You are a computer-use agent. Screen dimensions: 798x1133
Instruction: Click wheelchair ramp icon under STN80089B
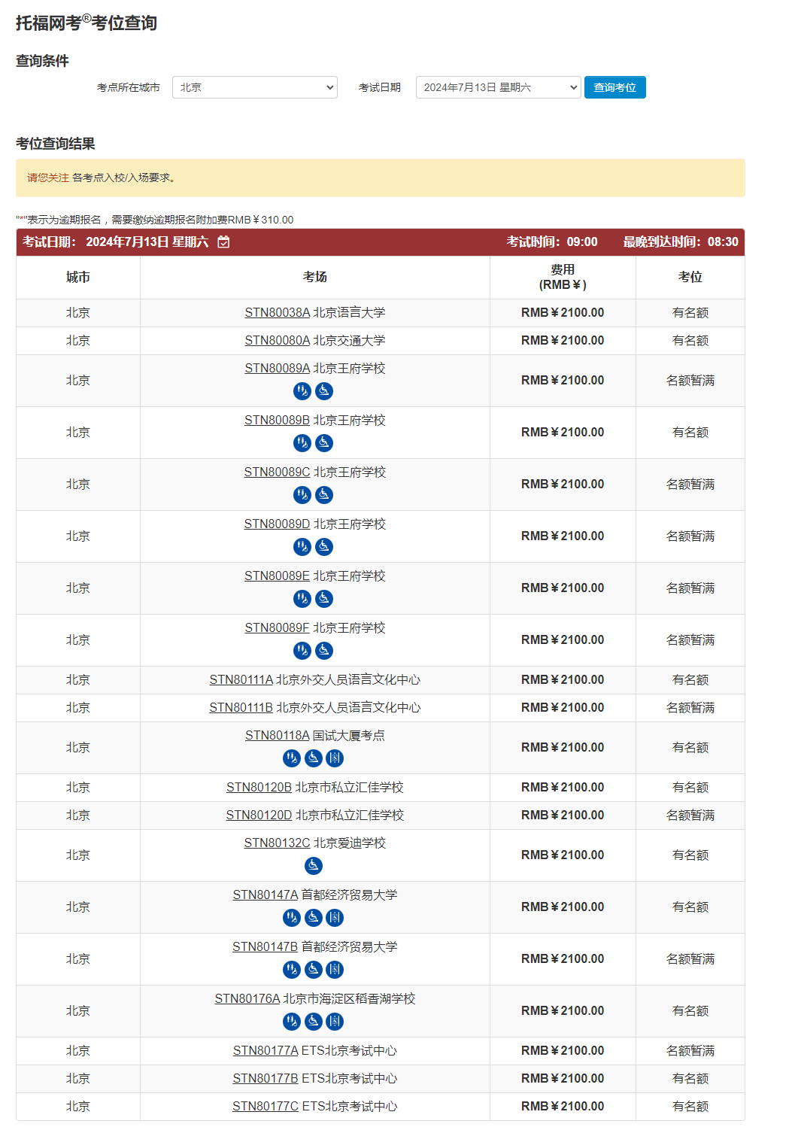click(x=324, y=443)
